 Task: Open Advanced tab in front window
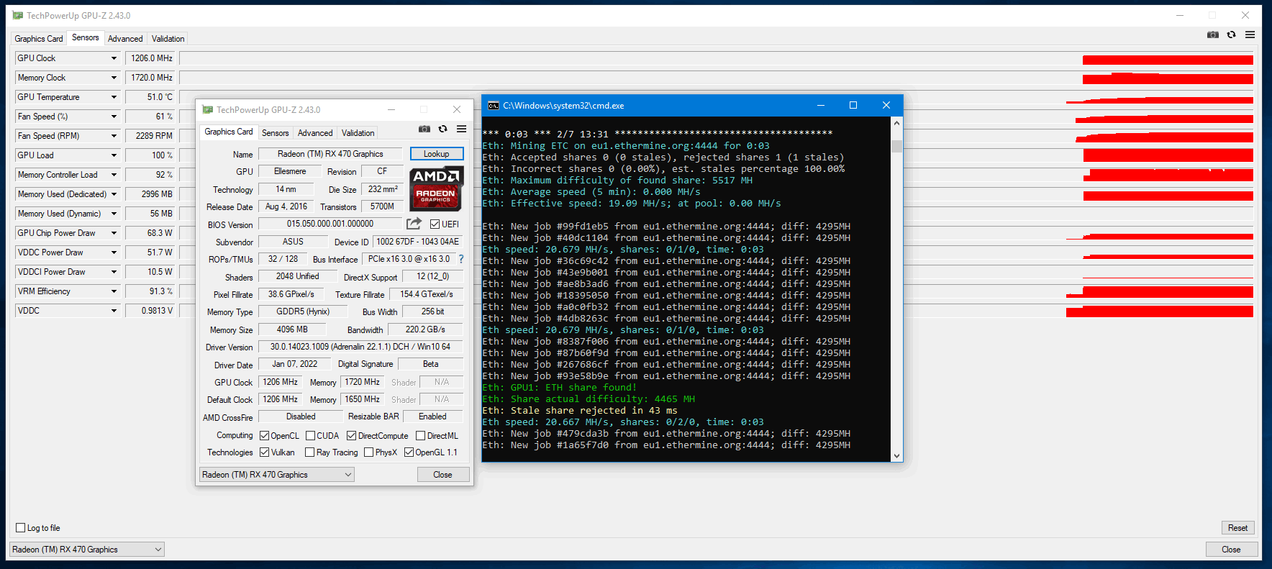pos(315,133)
